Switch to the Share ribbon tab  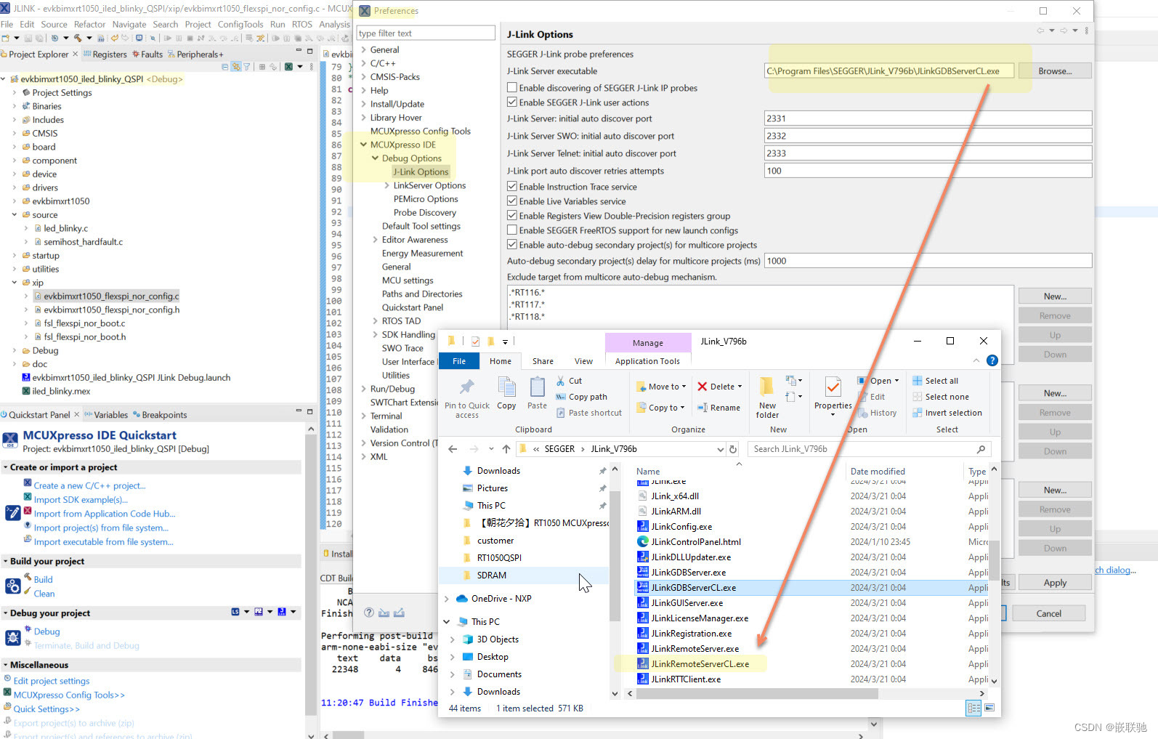point(543,361)
